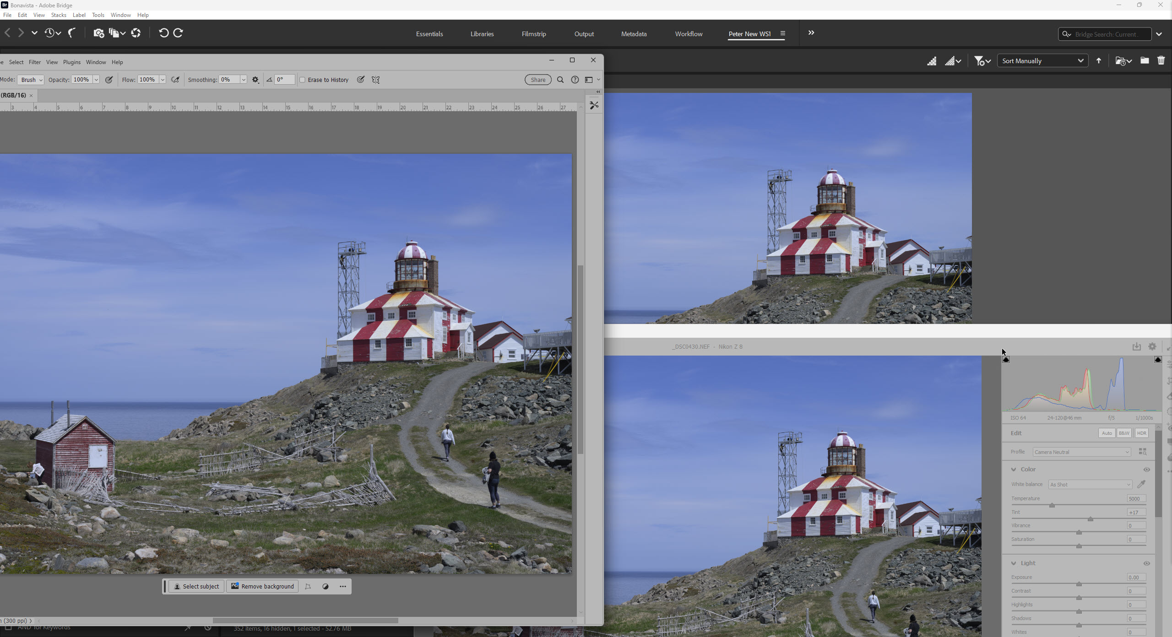Collapse the Light section chevron
1172x637 pixels.
[x=1014, y=563]
